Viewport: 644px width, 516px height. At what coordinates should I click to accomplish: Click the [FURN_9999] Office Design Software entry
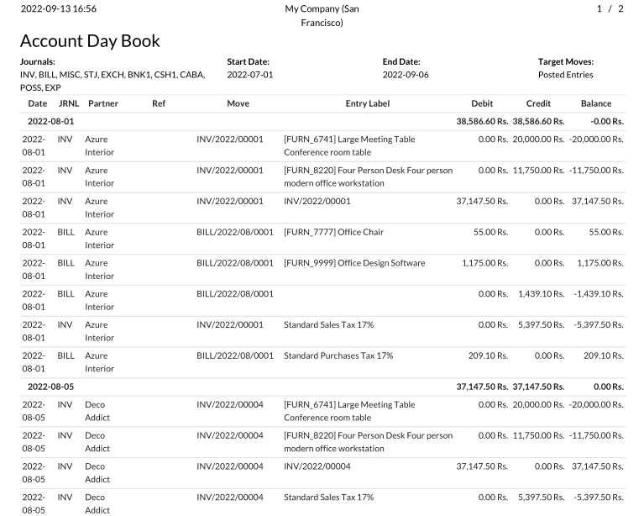coord(354,263)
